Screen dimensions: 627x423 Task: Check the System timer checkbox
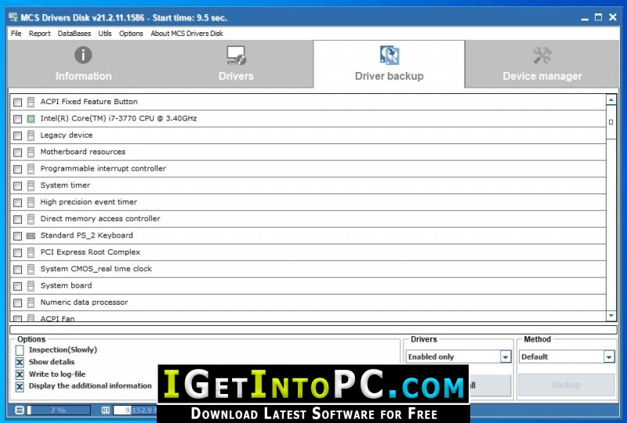[x=17, y=186]
